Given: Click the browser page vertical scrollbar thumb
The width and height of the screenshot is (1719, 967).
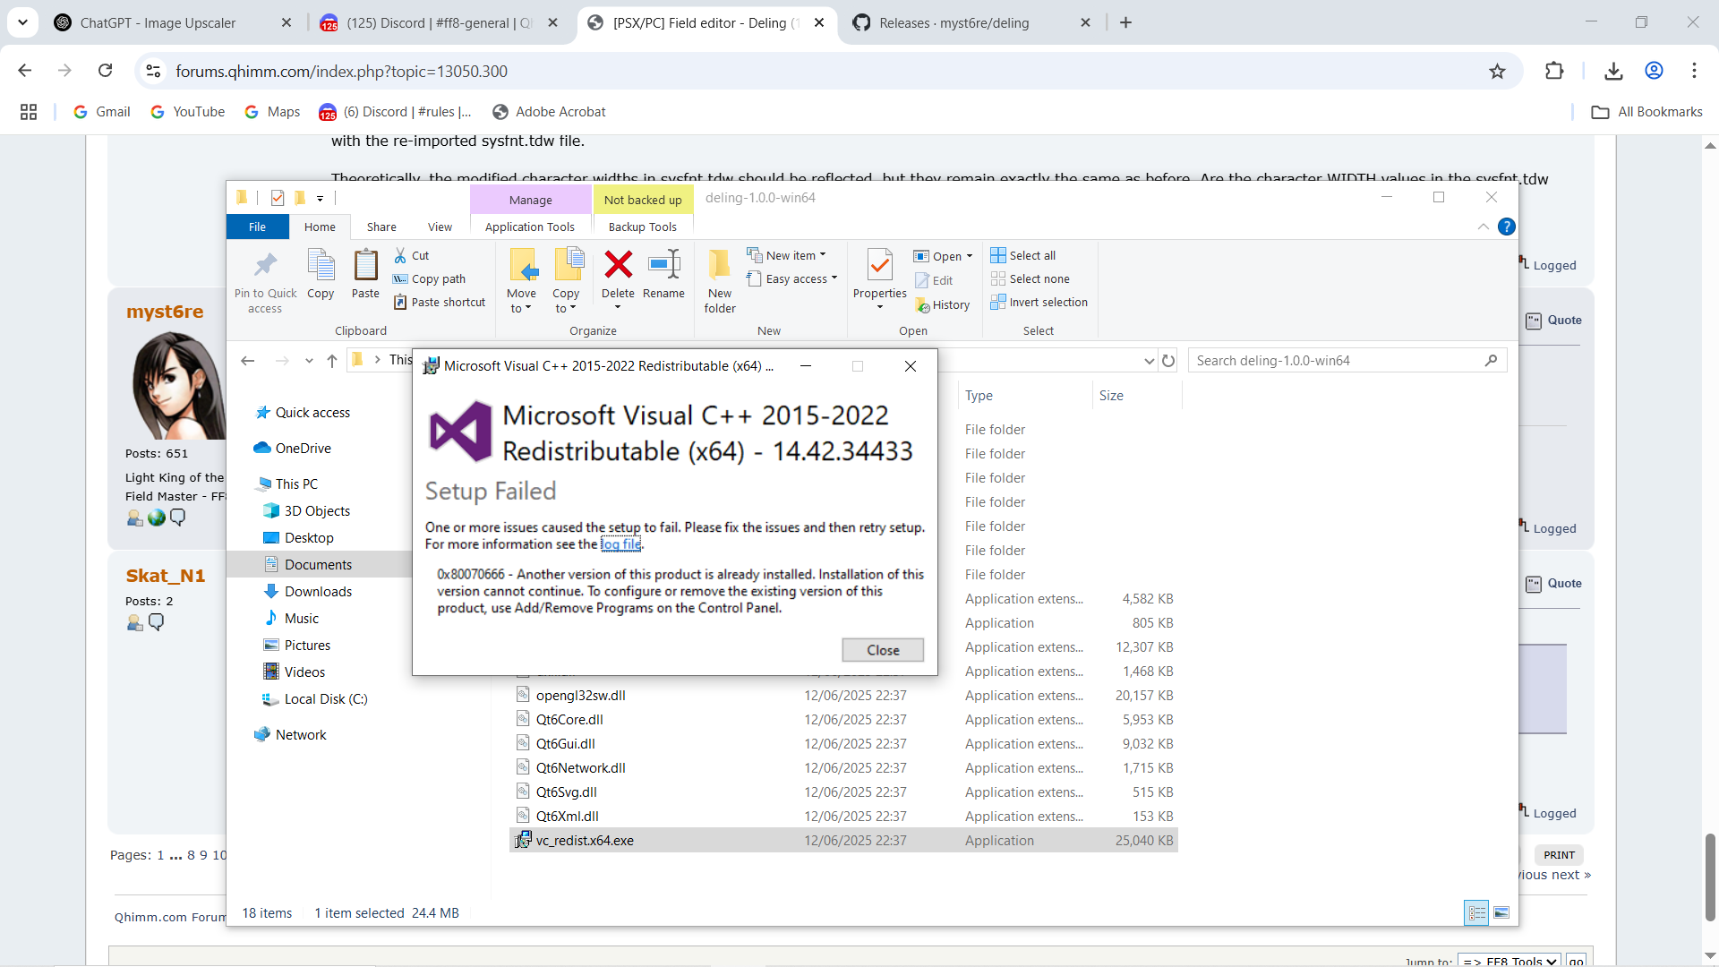Looking at the screenshot, I should 1710,877.
